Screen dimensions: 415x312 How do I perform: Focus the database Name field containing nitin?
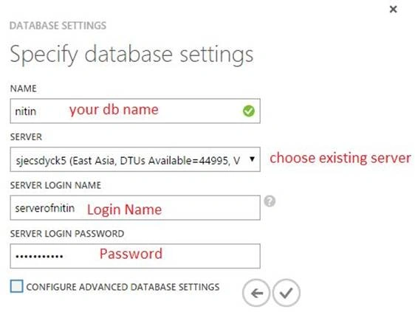pos(135,111)
